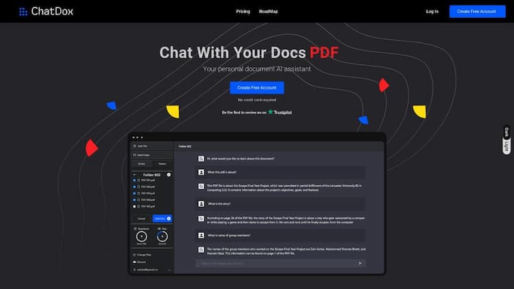Switch to Dark theme on side toggle
The height and width of the screenshot is (289, 514).
[507, 133]
